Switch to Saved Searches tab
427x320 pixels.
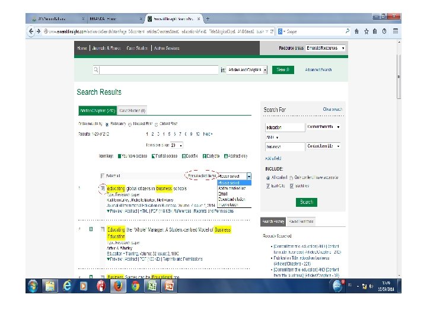click(x=301, y=222)
